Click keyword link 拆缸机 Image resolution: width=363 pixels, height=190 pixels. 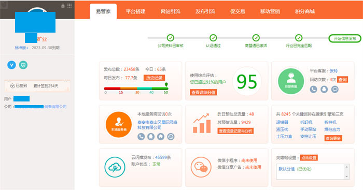pos(306,122)
